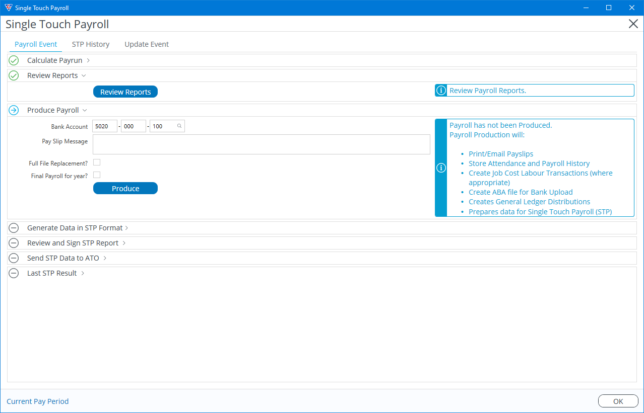The height and width of the screenshot is (413, 644).
Task: Click the Produce button
Action: (125, 188)
